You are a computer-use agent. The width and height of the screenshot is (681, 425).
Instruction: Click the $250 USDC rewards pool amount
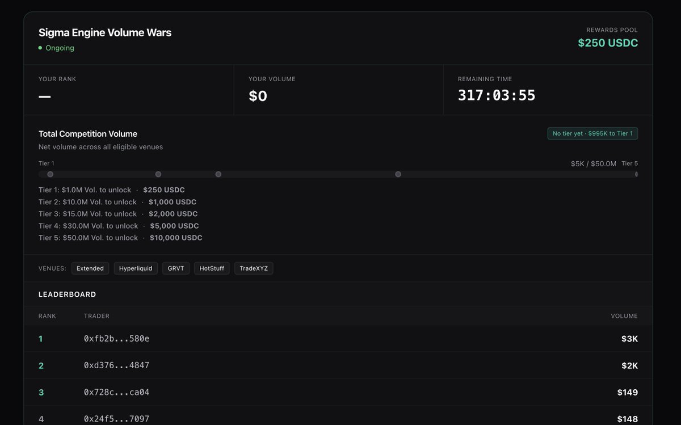click(608, 43)
